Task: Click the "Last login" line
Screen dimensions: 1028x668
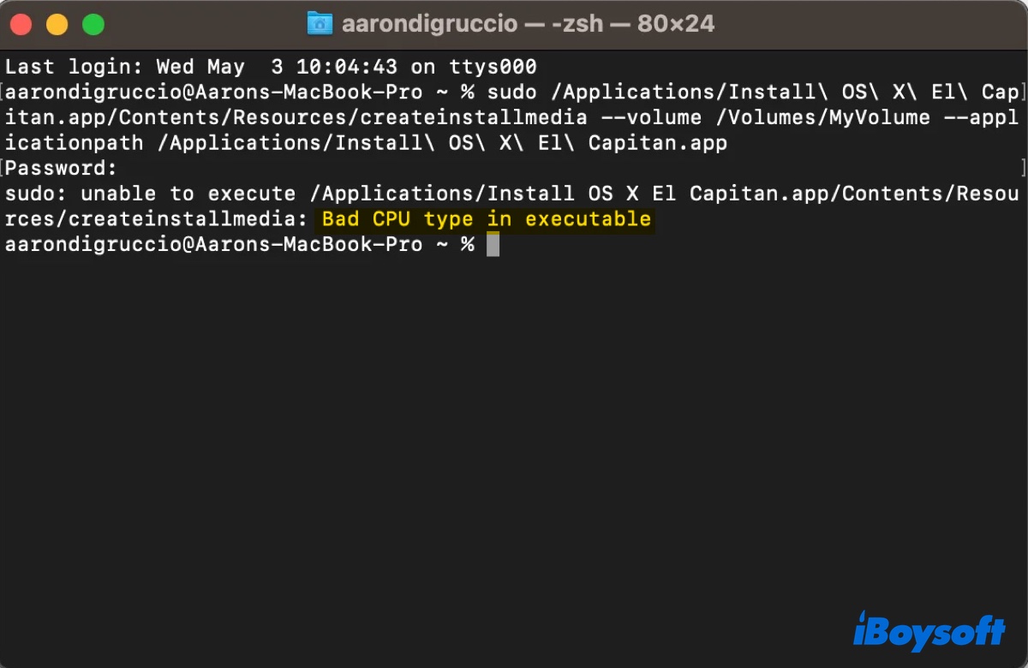Action: [x=271, y=67]
